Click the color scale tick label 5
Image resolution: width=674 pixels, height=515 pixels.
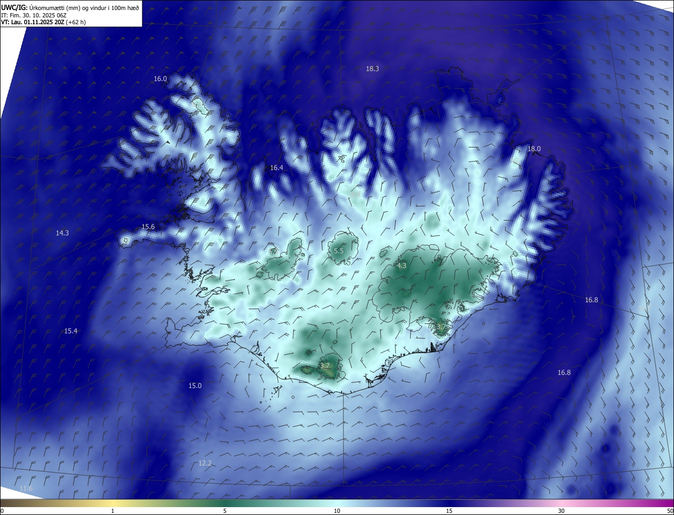pyautogui.click(x=225, y=511)
